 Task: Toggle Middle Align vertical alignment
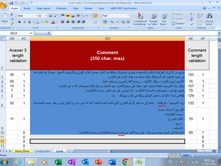(x=68, y=16)
